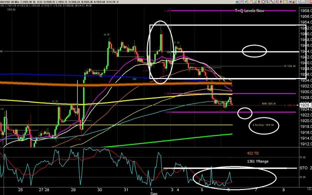Click date label 31 on time axis

(126, 189)
